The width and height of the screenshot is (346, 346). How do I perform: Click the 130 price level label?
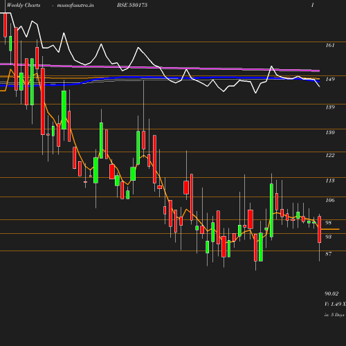tap(330, 132)
